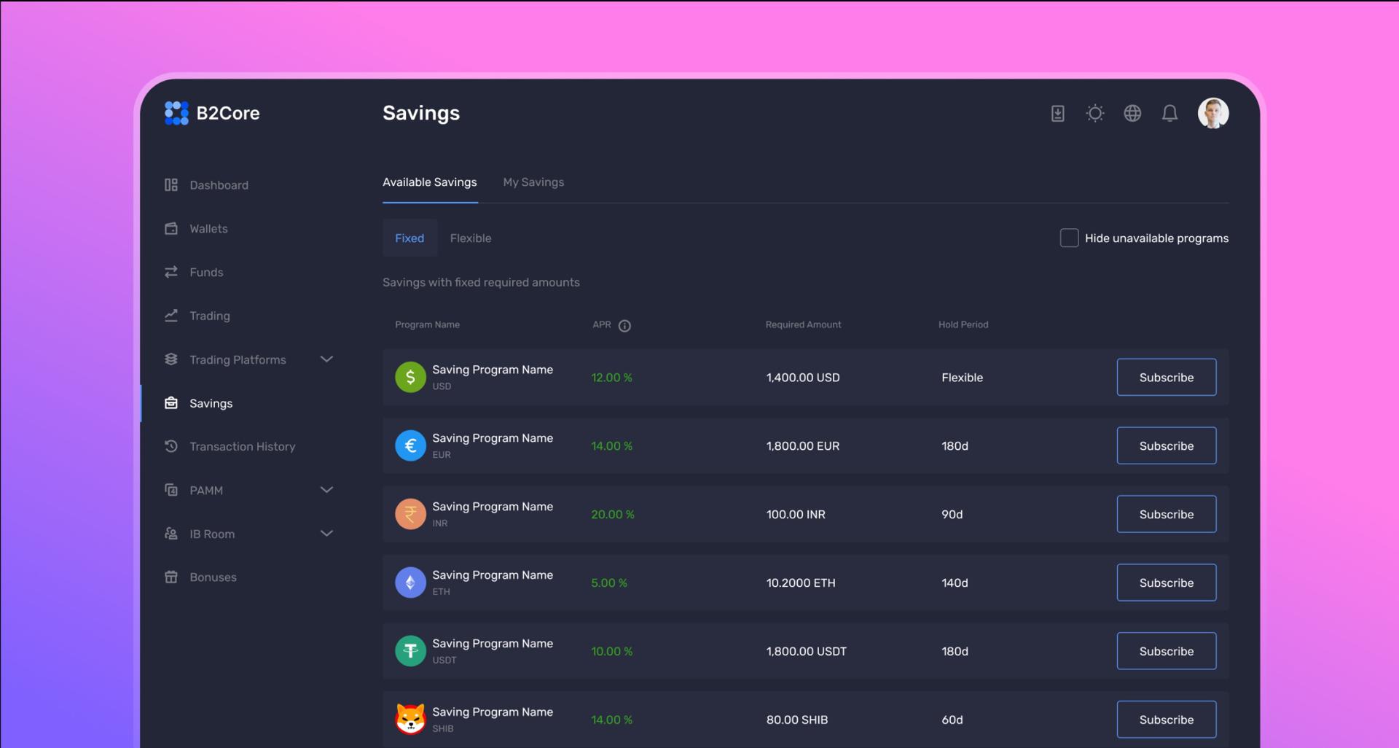
Task: Subscribe to the ETH saving program
Action: 1166,583
